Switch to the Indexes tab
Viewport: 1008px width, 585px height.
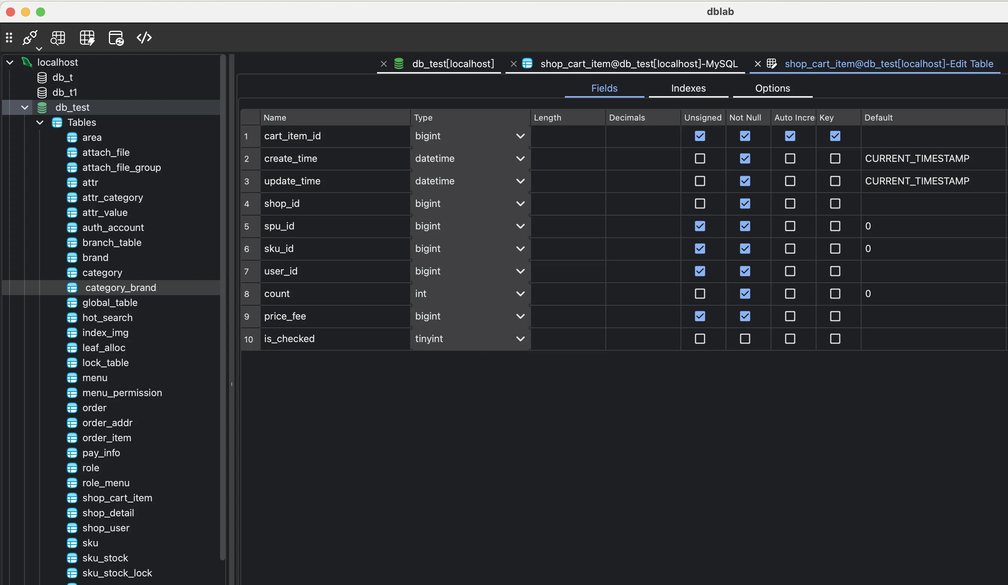coord(688,88)
